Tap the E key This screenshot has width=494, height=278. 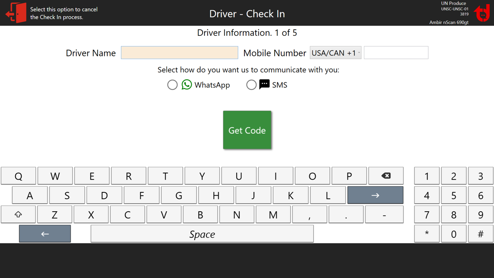click(92, 176)
